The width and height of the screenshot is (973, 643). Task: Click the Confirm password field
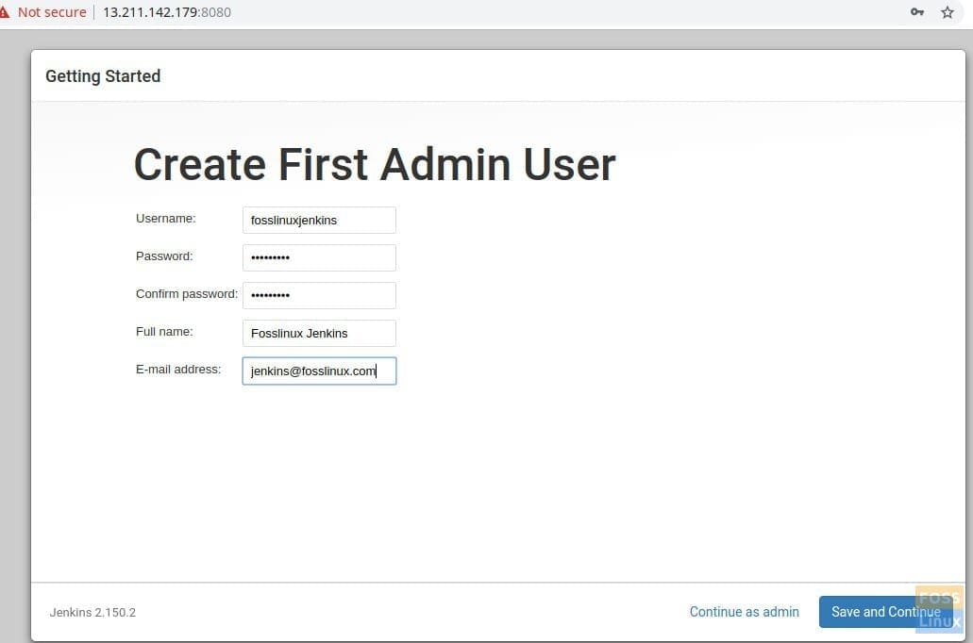[319, 295]
